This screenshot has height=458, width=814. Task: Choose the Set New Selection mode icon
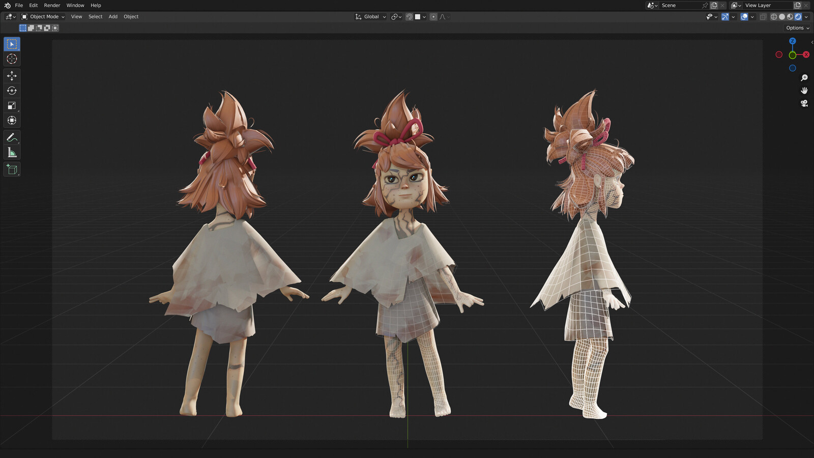(x=23, y=28)
